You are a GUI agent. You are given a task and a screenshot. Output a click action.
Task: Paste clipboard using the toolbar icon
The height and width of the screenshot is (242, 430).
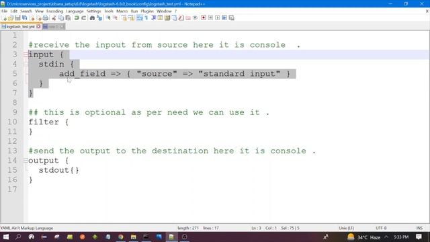coord(68,18)
